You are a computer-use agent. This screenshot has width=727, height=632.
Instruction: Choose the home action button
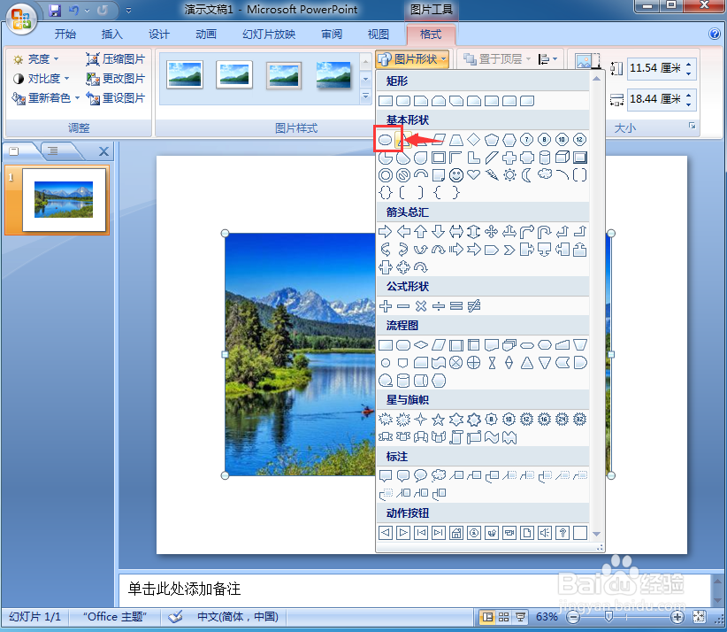[456, 533]
